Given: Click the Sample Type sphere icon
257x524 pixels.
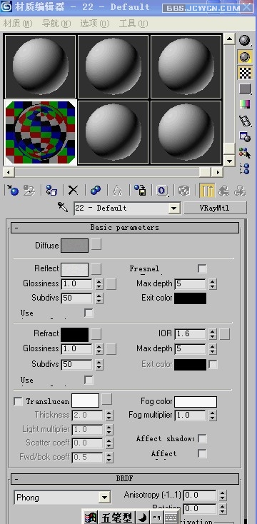Looking at the screenshot, I should tap(245, 41).
